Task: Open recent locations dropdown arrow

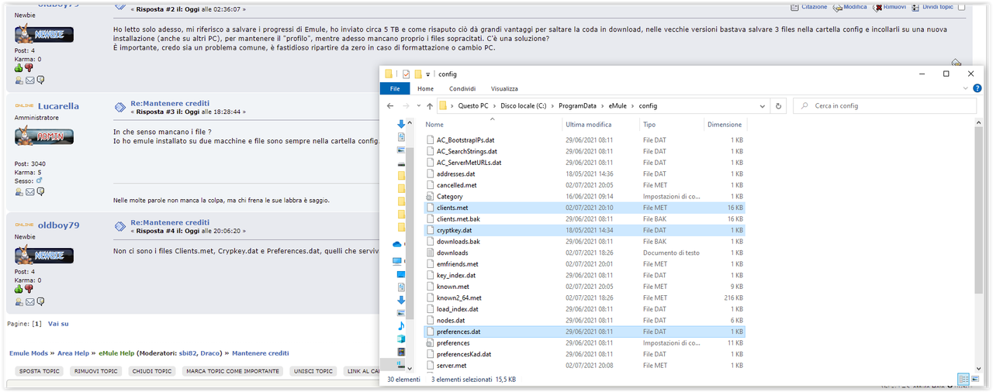Action: point(419,106)
